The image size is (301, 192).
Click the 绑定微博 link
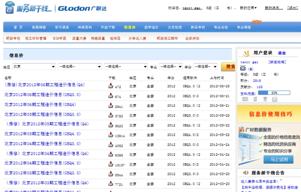pos(277,62)
